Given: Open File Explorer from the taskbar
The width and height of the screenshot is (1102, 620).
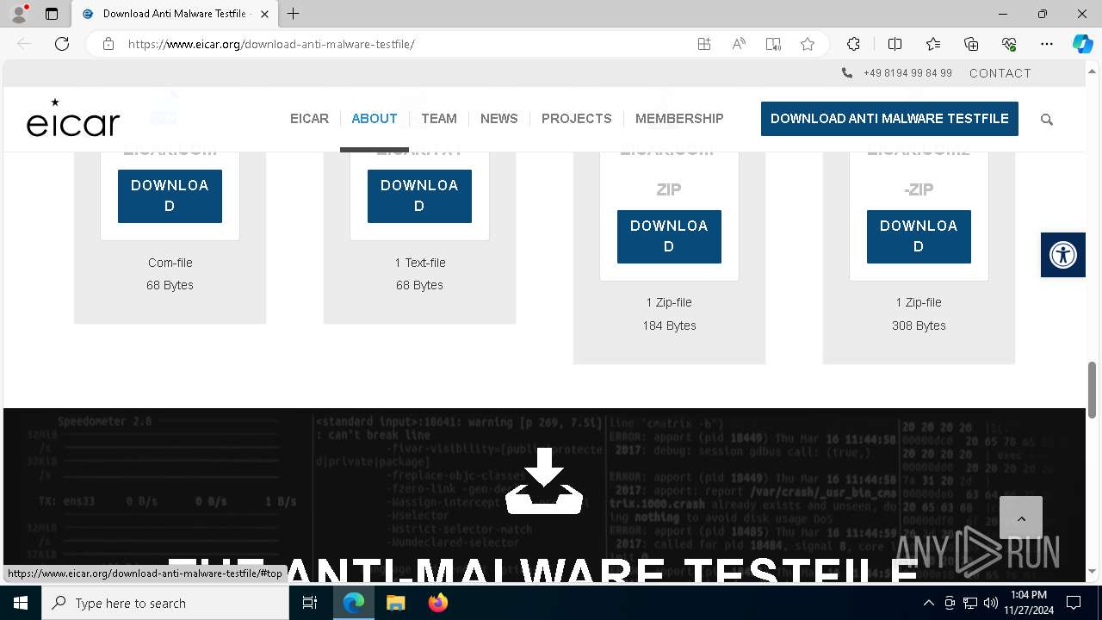Looking at the screenshot, I should point(395,603).
